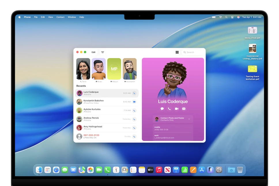Image resolution: width=279 pixels, height=186 pixels.
Task: Open the Apple menu
Action: (19, 17)
